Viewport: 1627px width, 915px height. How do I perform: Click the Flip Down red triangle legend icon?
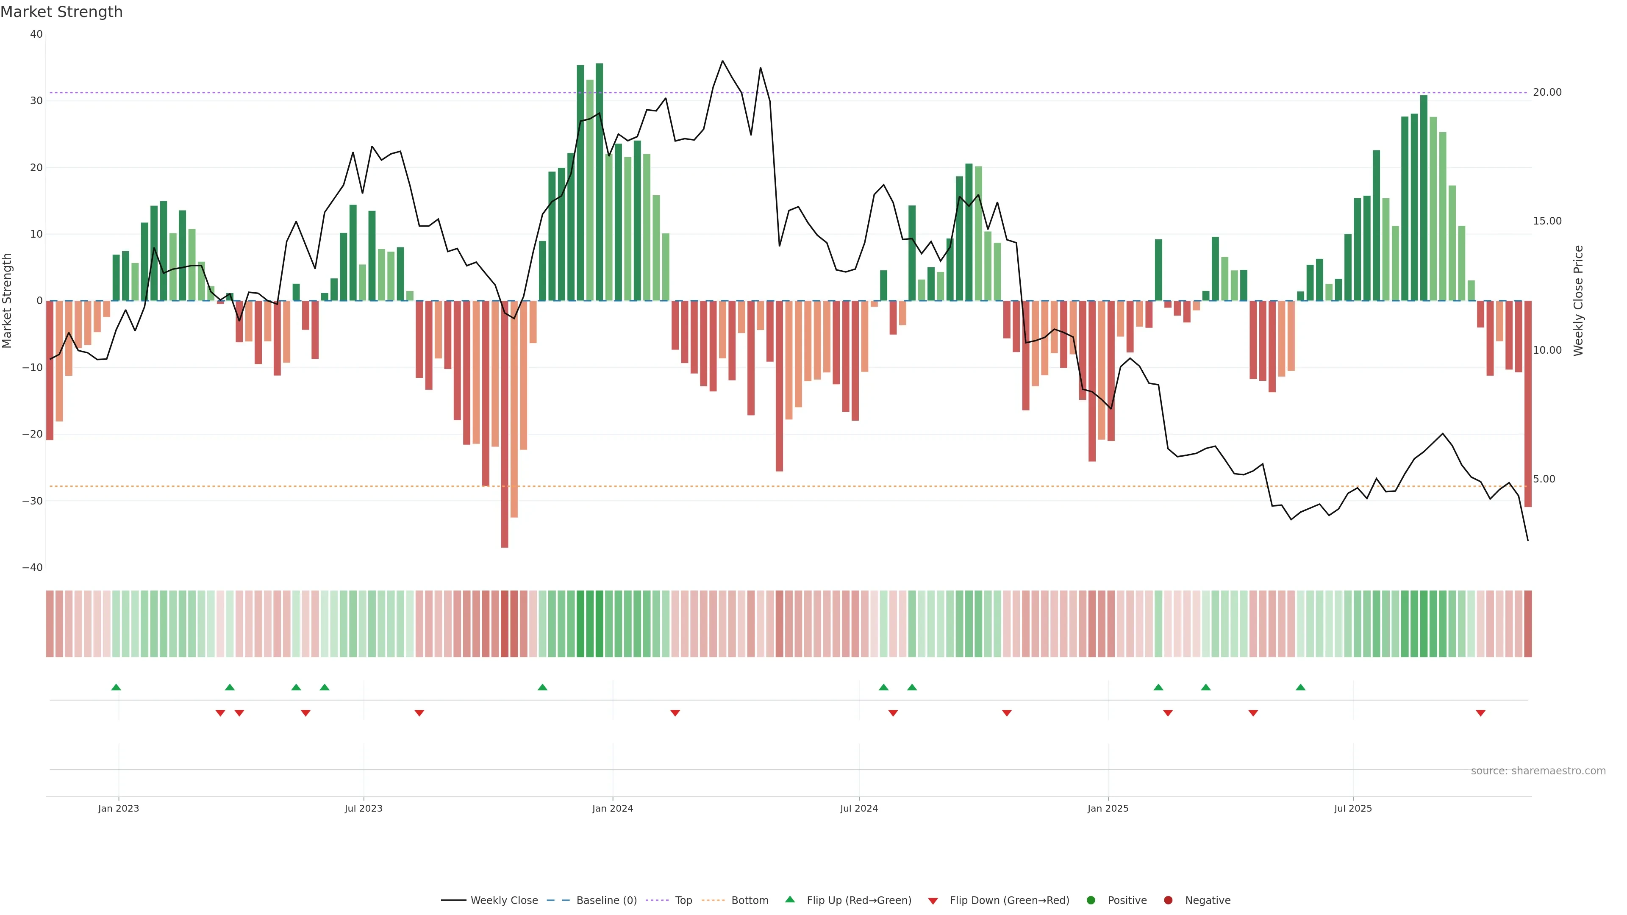pyautogui.click(x=933, y=901)
